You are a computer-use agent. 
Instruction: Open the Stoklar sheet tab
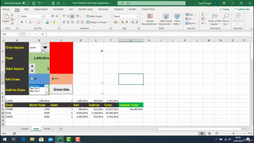pos(25,129)
